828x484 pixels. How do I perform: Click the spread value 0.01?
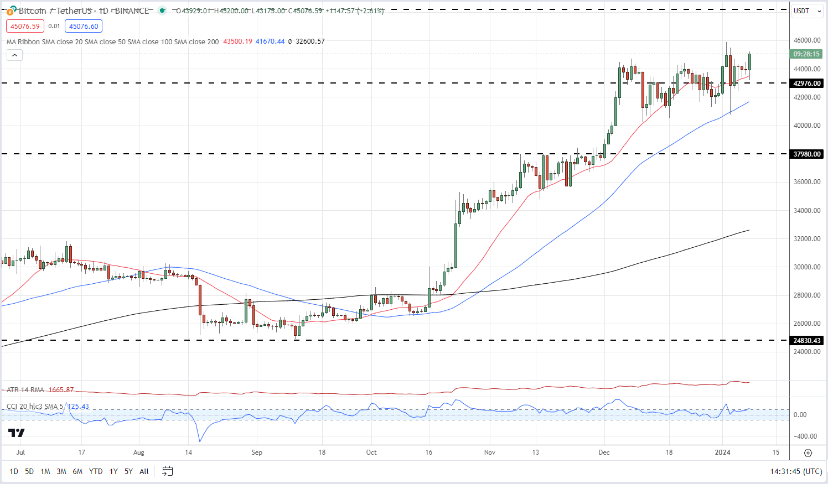click(x=54, y=26)
